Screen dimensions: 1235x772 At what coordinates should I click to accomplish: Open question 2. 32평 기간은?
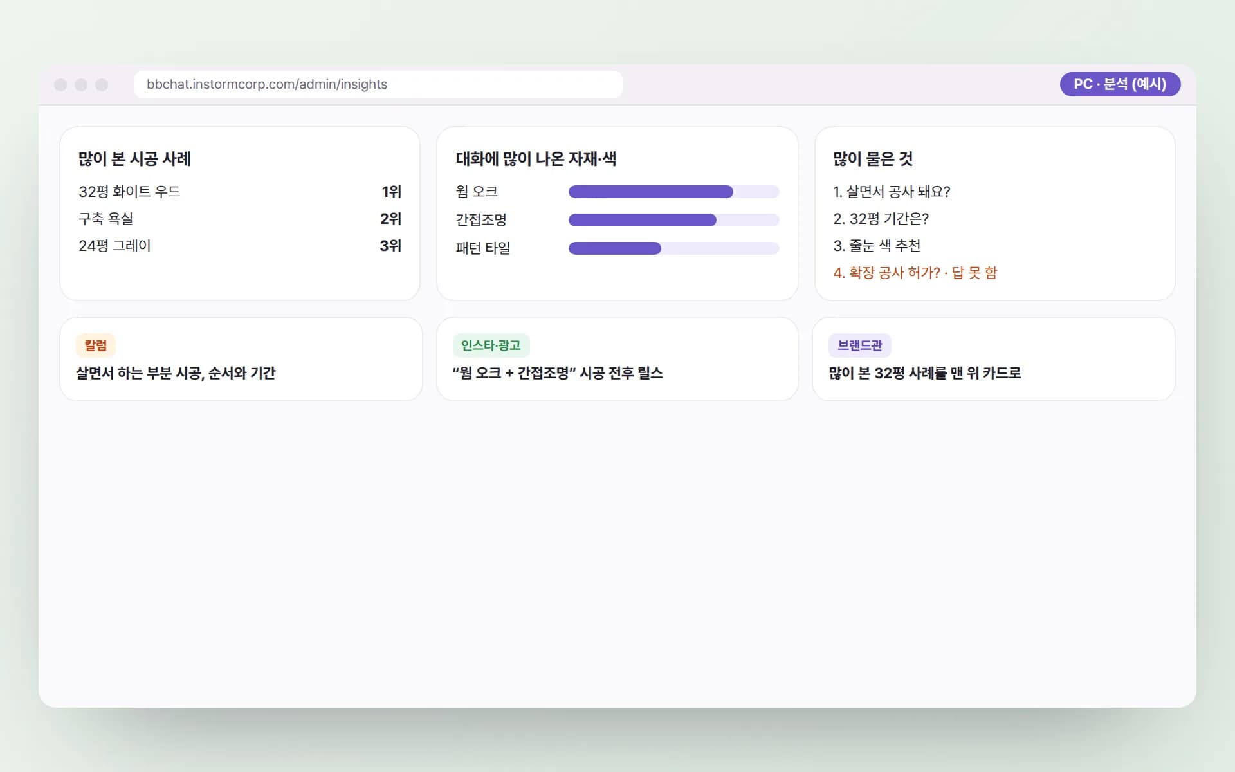[881, 219]
